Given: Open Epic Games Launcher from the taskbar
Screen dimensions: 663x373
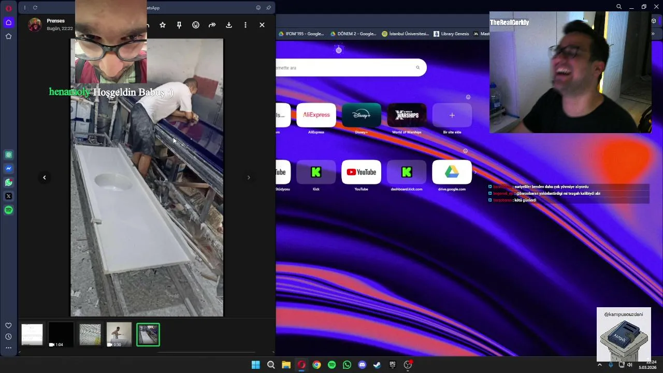Looking at the screenshot, I should tap(393, 365).
